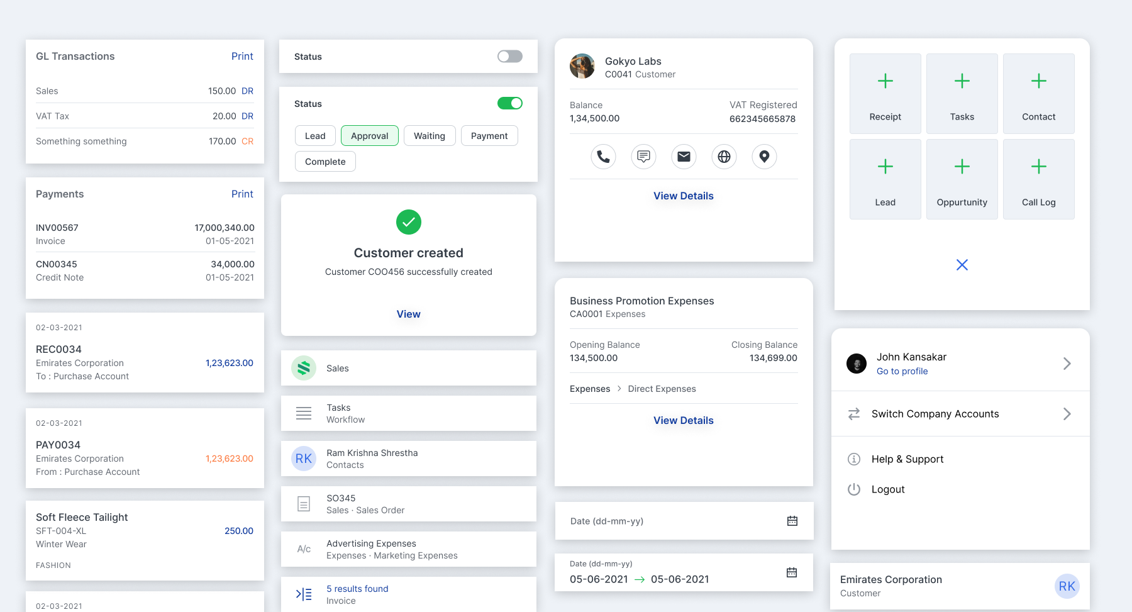Select the Complete status chip
Image resolution: width=1132 pixels, height=612 pixels.
pyautogui.click(x=325, y=162)
